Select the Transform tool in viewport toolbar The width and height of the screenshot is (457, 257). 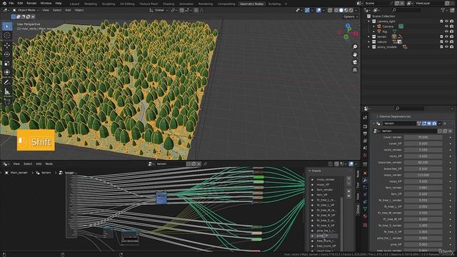(7, 72)
